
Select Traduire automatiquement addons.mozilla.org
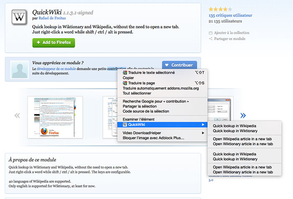(x=162, y=88)
